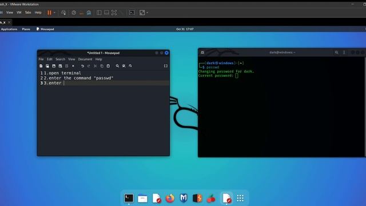
Task: Click the Close document icon in Mousepad toolbar
Action: [x=73, y=66]
